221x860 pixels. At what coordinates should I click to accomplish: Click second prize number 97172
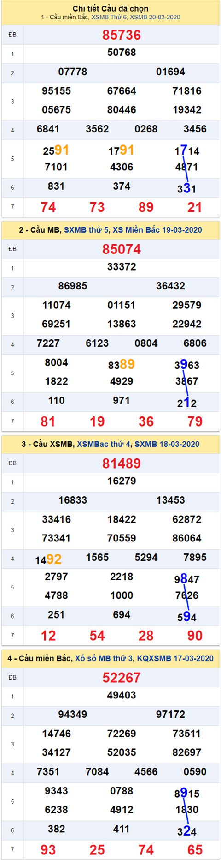(170, 715)
